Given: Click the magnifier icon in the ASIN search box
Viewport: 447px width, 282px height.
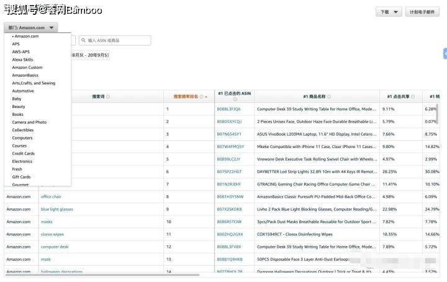Looking at the screenshot, I should tap(84, 40).
